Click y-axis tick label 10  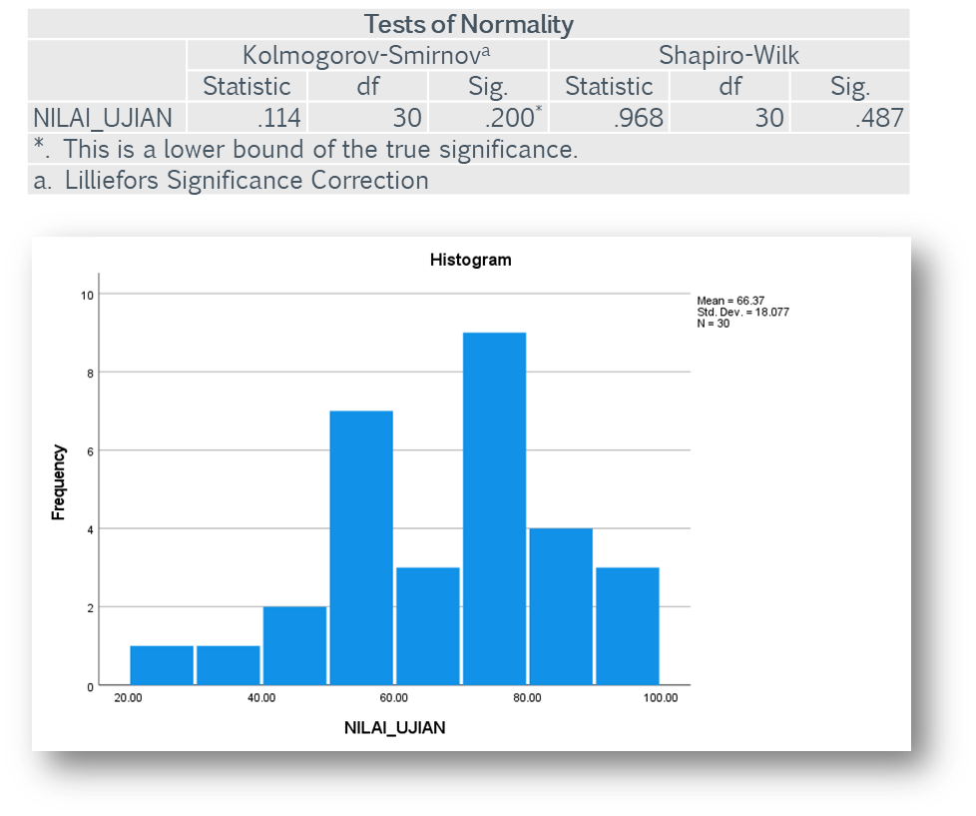[87, 296]
